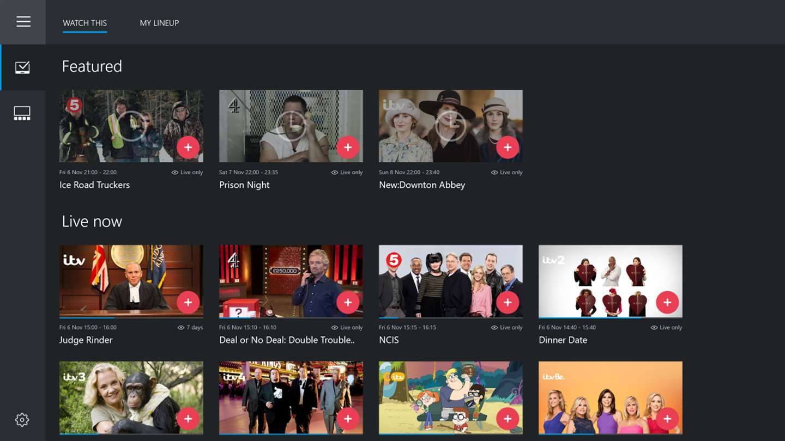Click the Featured section heading
This screenshot has width=785, height=441.
[x=92, y=66]
